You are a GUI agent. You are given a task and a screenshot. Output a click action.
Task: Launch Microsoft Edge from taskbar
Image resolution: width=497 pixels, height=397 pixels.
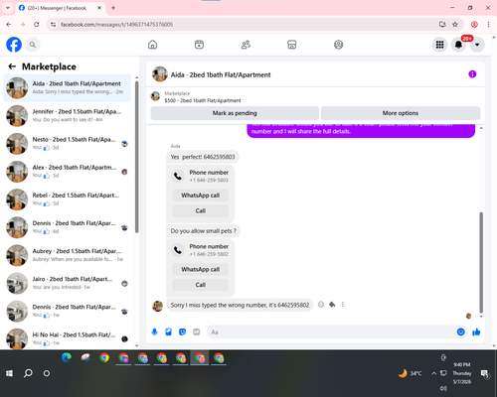67,357
